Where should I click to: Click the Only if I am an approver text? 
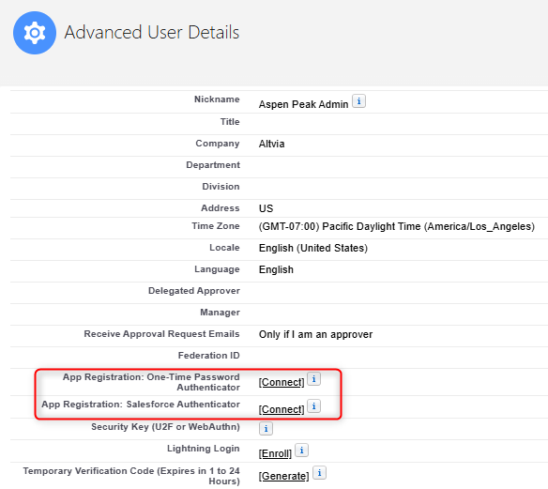pos(315,334)
